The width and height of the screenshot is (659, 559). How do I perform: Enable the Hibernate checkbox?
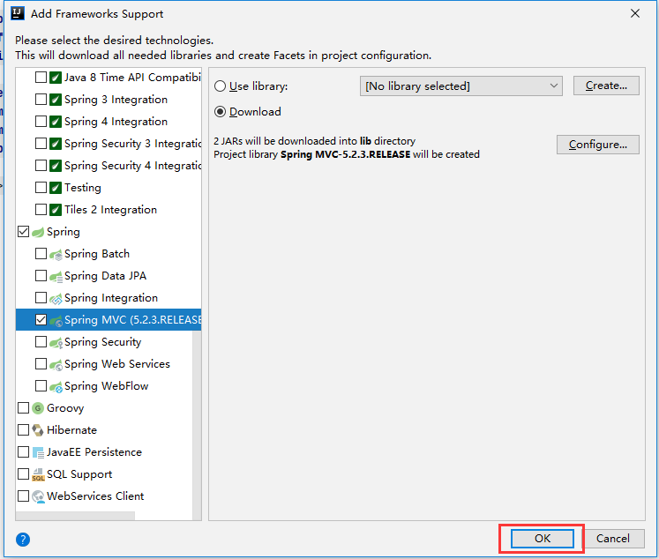click(23, 429)
